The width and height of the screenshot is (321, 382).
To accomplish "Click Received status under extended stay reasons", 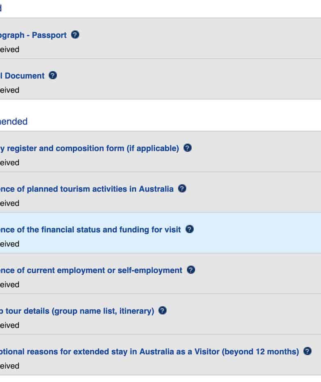I will (x=9, y=366).
